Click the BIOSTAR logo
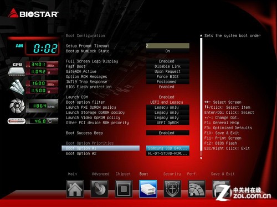The image size is (277, 207). [33, 13]
